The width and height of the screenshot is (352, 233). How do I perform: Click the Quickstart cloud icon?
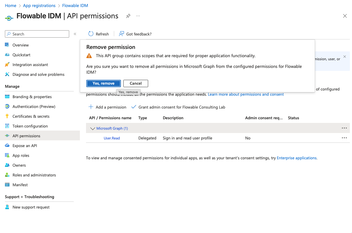coord(7,55)
